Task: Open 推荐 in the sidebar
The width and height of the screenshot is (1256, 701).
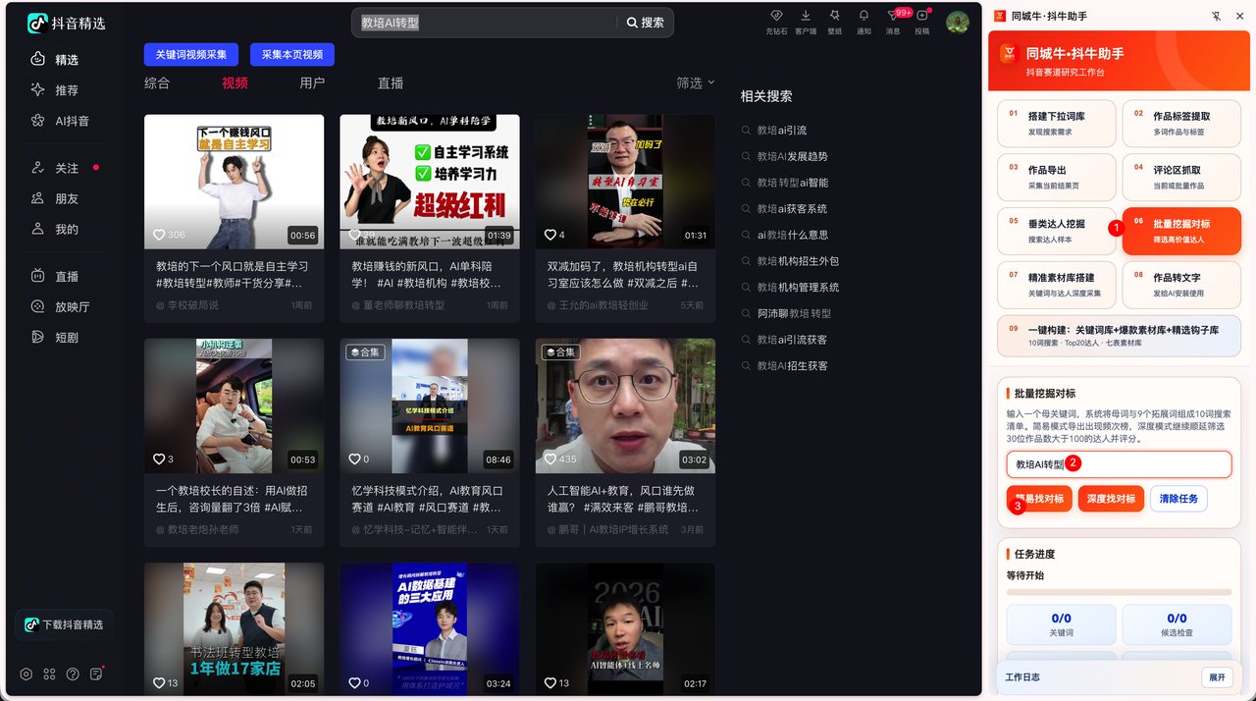Action: point(67,89)
